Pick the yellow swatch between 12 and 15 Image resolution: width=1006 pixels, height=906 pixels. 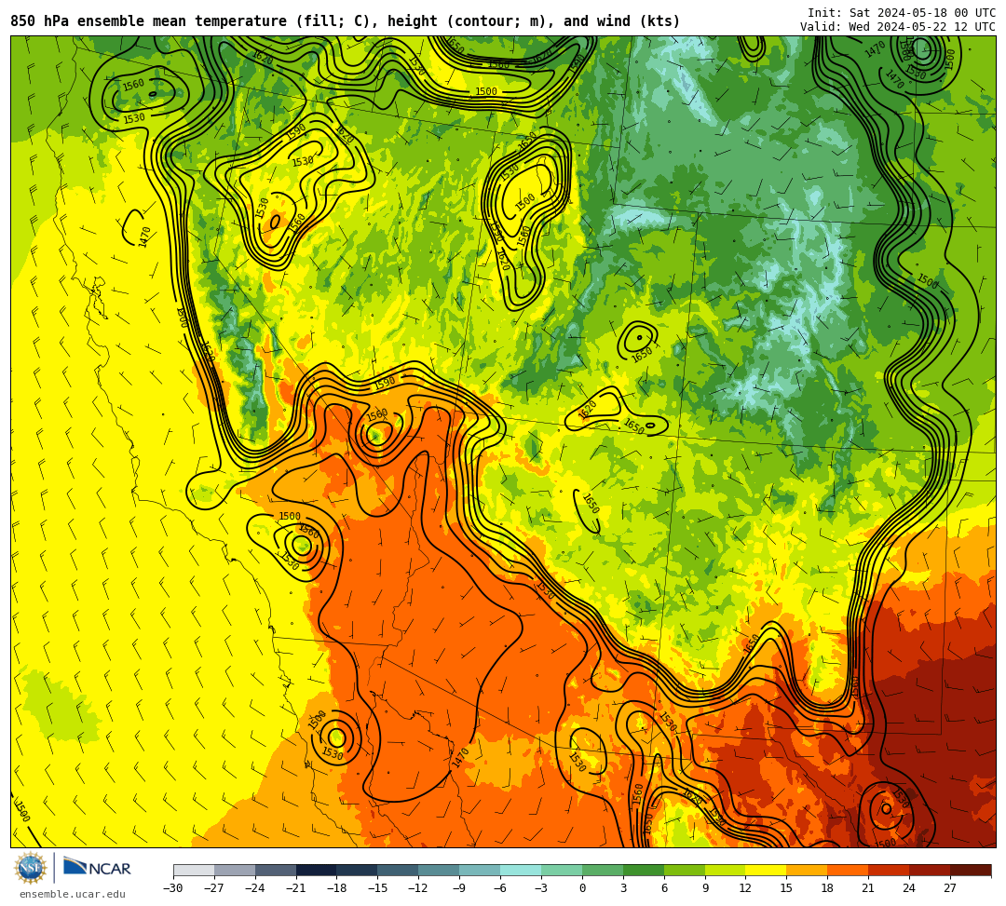(767, 870)
